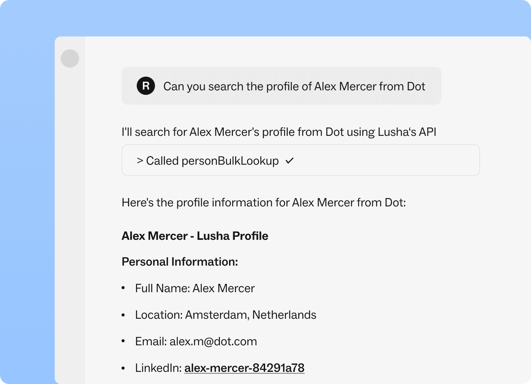Click the Personal Information heading
The image size is (531, 384).
(180, 261)
